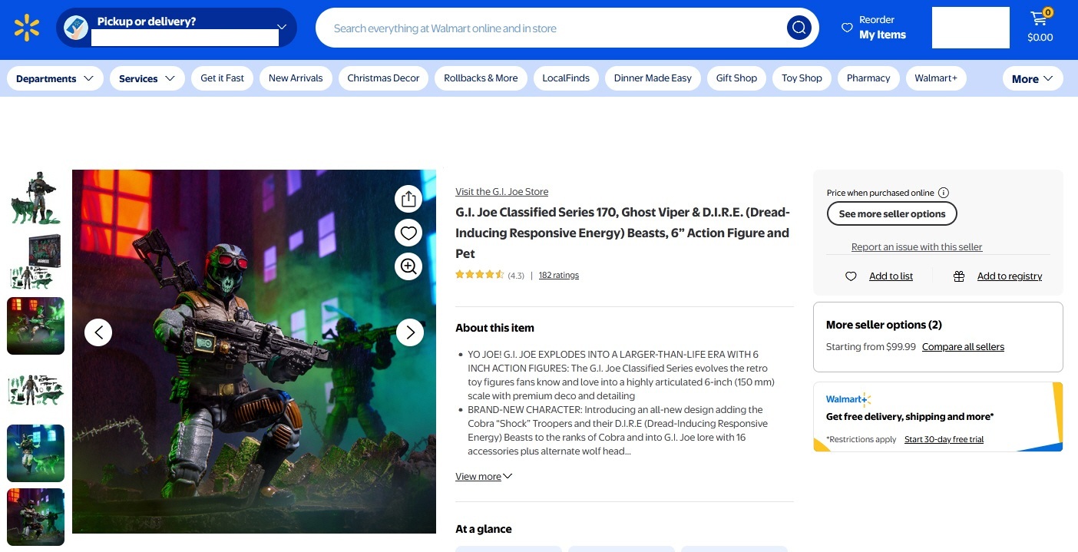Expand the Services dropdown
The width and height of the screenshot is (1078, 552).
(x=147, y=78)
